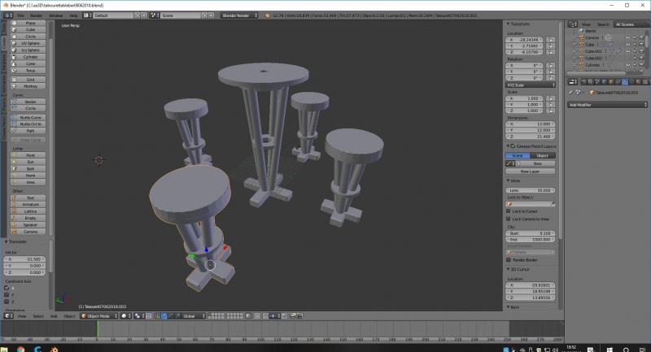651x352 pixels.
Task: Enable Lock Camera to View checkbox
Action: click(x=508, y=219)
